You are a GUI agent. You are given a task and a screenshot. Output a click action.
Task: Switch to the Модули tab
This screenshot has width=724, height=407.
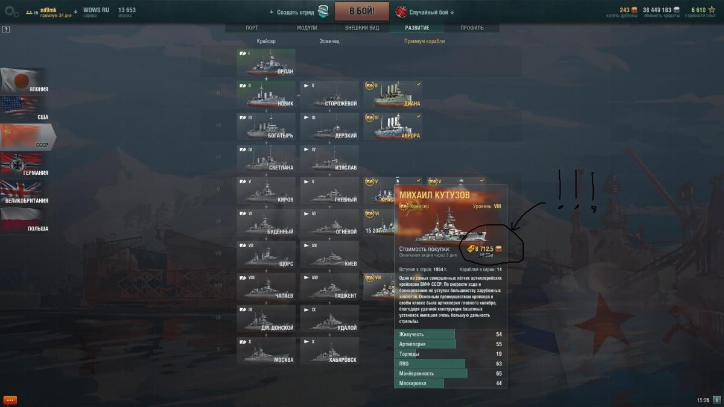point(307,28)
